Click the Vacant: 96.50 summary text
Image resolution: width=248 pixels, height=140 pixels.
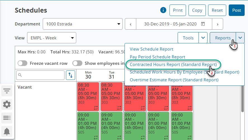112,52
